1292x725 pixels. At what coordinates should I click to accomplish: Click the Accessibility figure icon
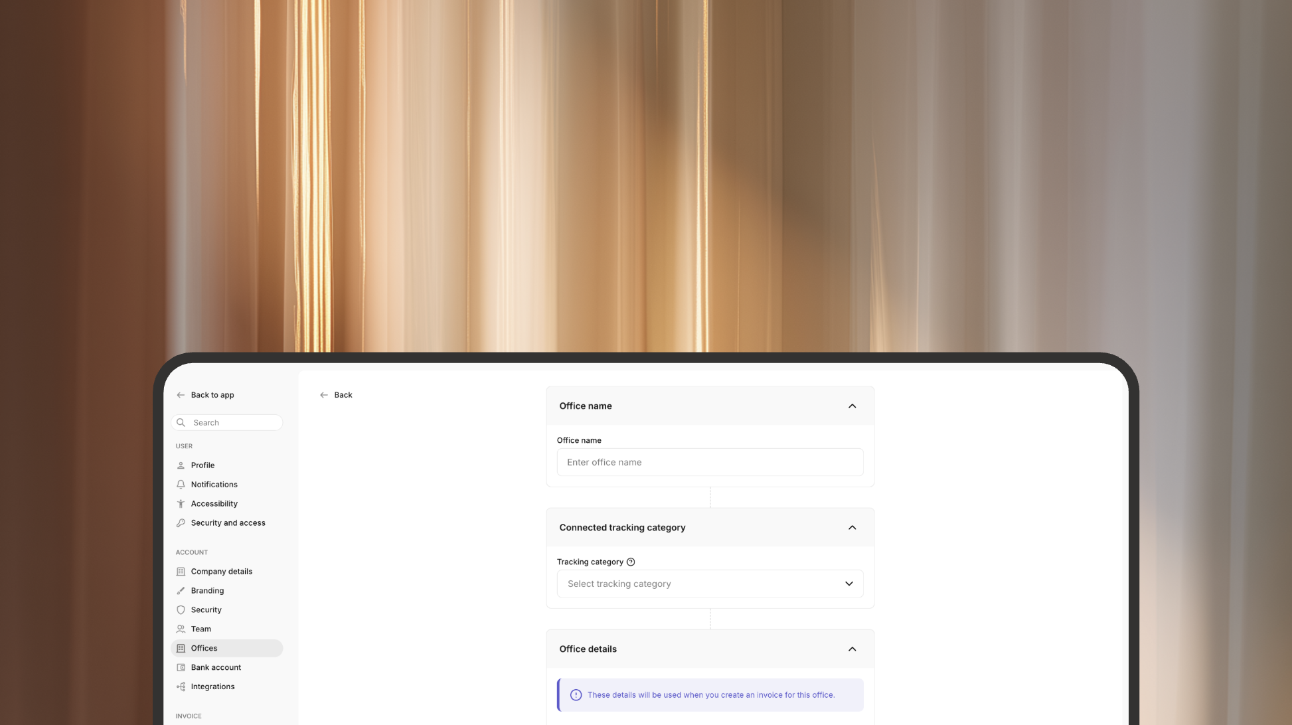point(181,504)
